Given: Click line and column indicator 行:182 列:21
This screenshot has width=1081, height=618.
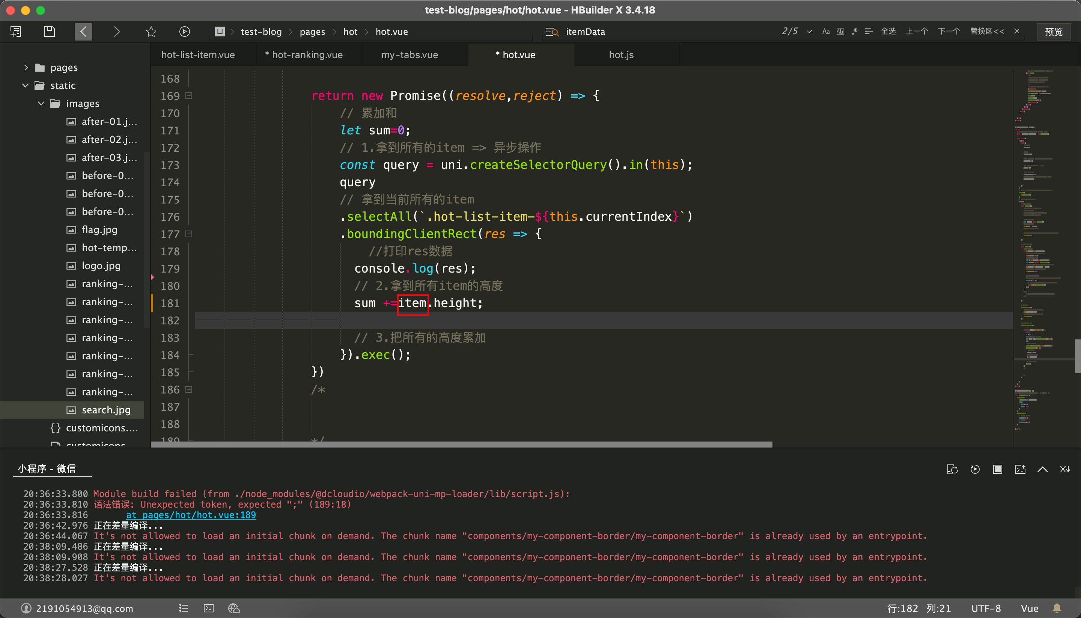Looking at the screenshot, I should pyautogui.click(x=918, y=608).
